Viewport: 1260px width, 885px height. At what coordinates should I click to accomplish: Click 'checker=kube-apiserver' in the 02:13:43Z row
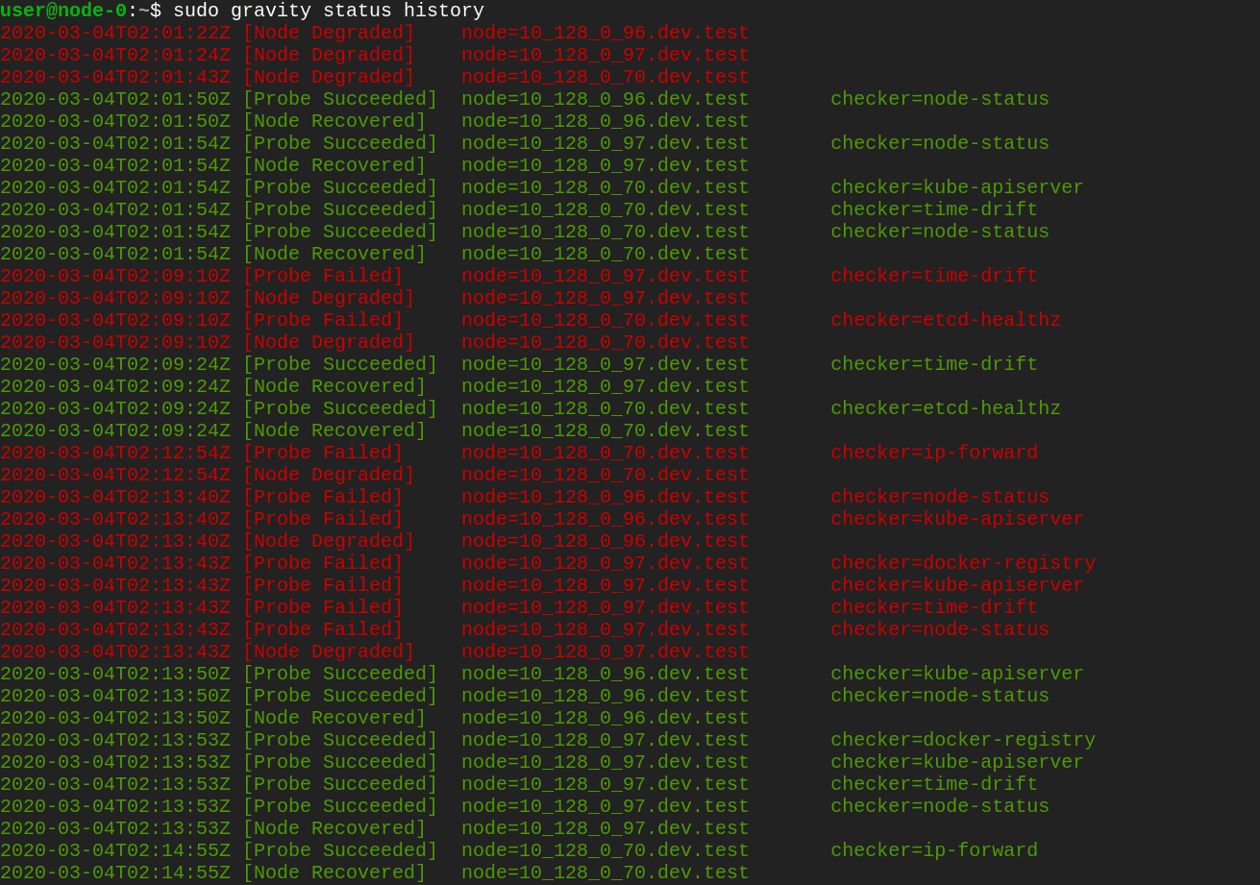click(x=957, y=585)
